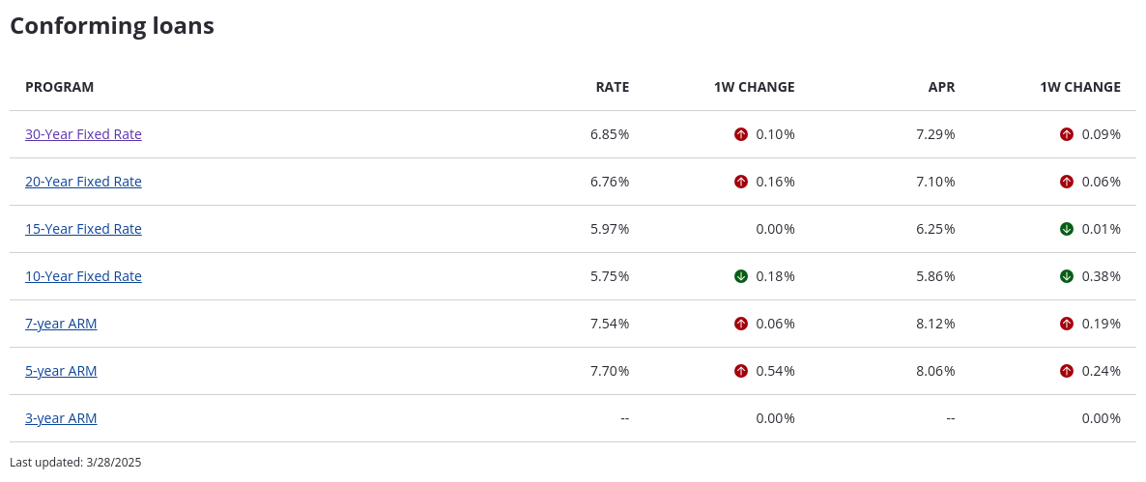
Task: Open the 3-year ARM link
Action: [x=61, y=418]
